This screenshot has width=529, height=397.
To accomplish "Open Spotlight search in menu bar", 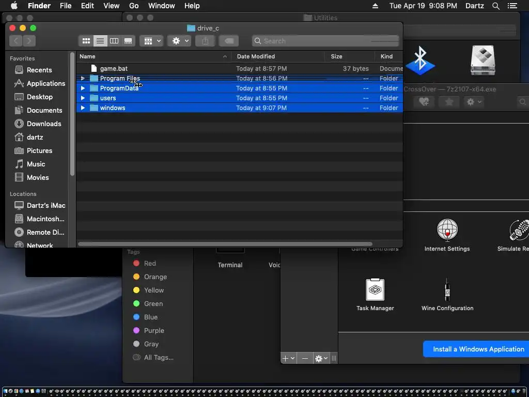I will click(495, 6).
